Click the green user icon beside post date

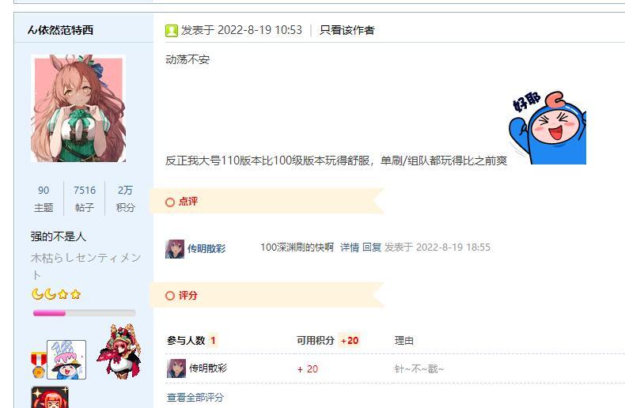click(x=172, y=30)
